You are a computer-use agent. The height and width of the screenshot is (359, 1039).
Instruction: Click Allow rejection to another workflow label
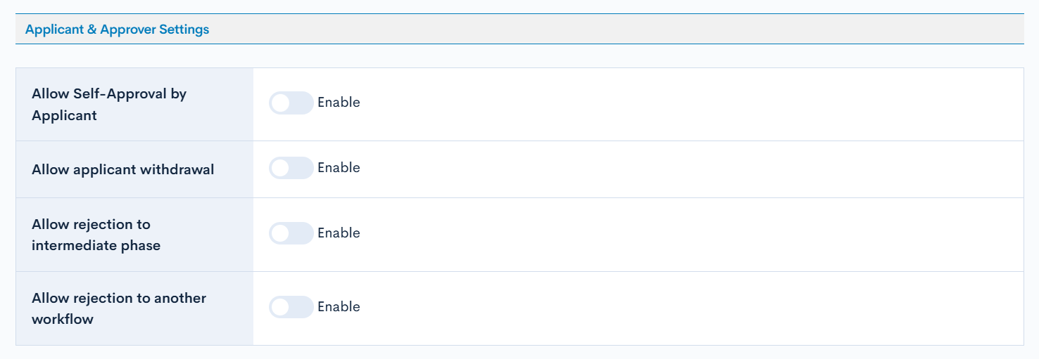point(119,308)
